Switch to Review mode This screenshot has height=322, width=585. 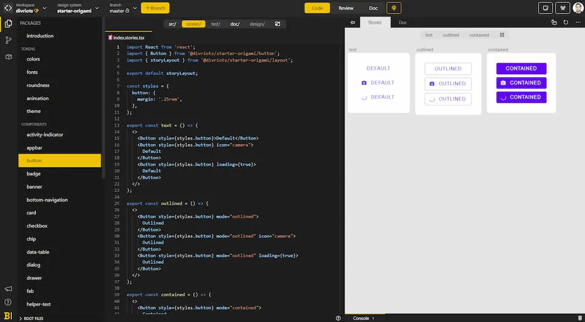pyautogui.click(x=346, y=8)
